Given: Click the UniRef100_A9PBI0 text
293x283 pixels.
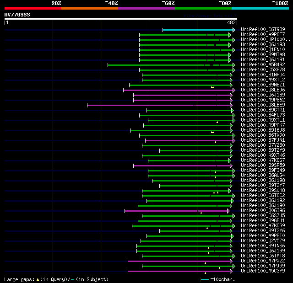Looking at the screenshot, I should [x=263, y=236].
